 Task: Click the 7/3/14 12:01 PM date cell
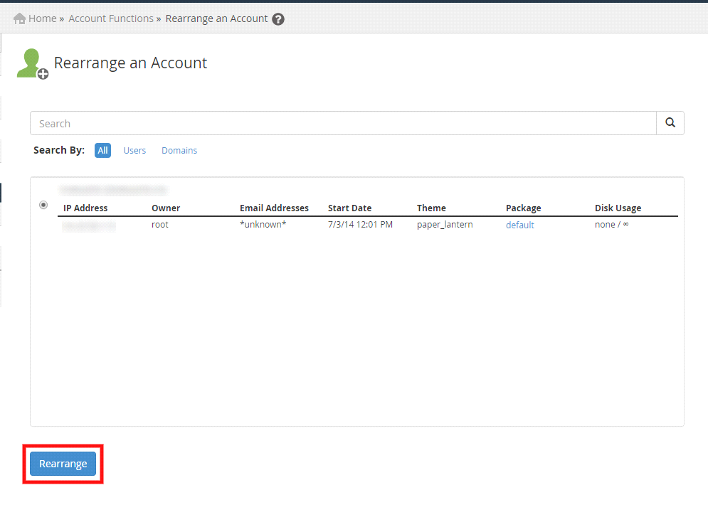click(x=360, y=224)
